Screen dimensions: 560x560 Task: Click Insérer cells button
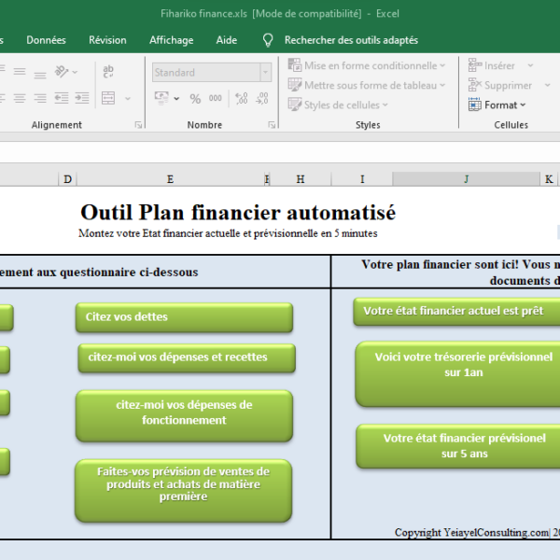(492, 65)
